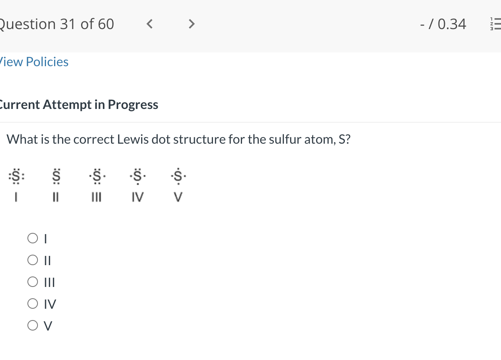This screenshot has width=501, height=360.
Task: Select radio button for answer I
Action: [x=33, y=238]
